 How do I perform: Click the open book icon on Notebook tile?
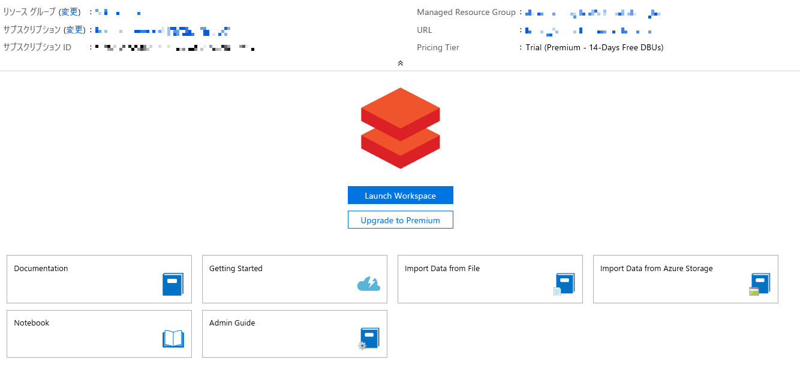tap(173, 339)
